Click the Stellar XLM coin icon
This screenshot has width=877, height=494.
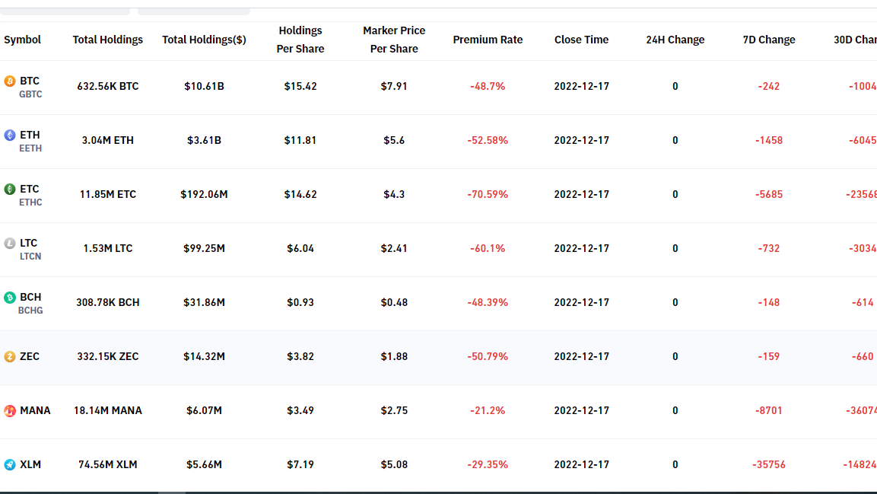click(x=10, y=465)
